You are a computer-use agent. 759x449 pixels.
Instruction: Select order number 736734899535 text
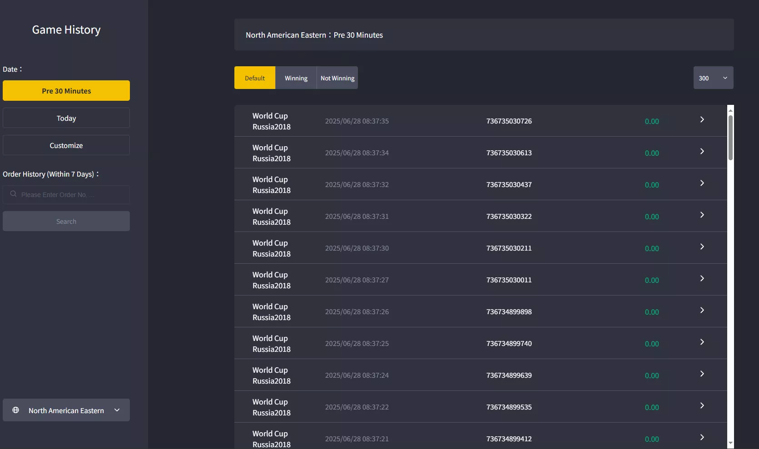pos(509,407)
